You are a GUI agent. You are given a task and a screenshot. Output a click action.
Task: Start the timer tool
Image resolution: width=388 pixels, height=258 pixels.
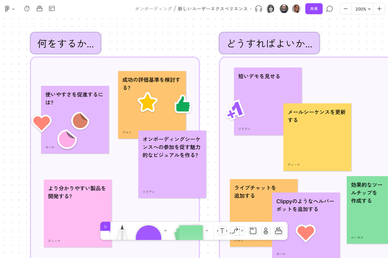[27, 8]
